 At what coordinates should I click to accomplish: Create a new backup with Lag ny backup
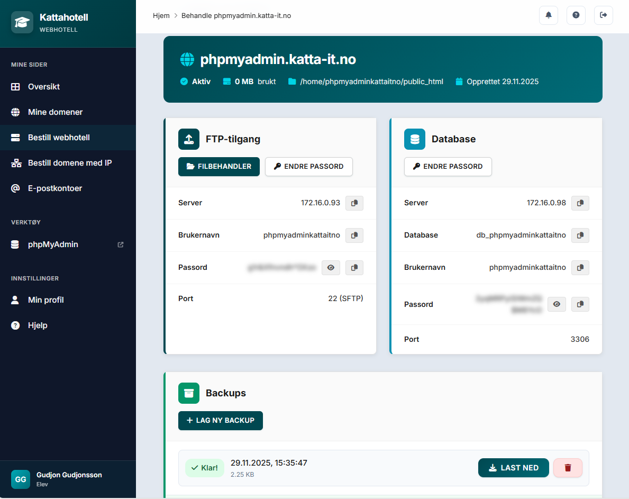tap(221, 421)
